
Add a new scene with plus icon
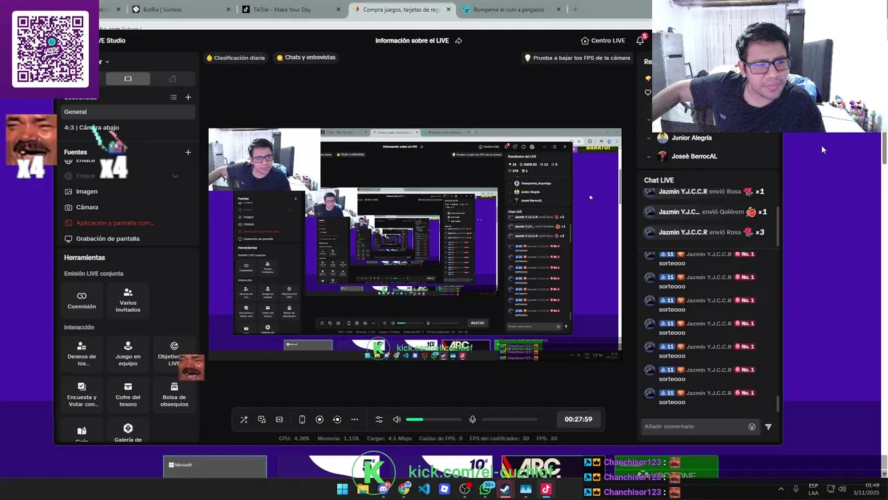tap(188, 97)
